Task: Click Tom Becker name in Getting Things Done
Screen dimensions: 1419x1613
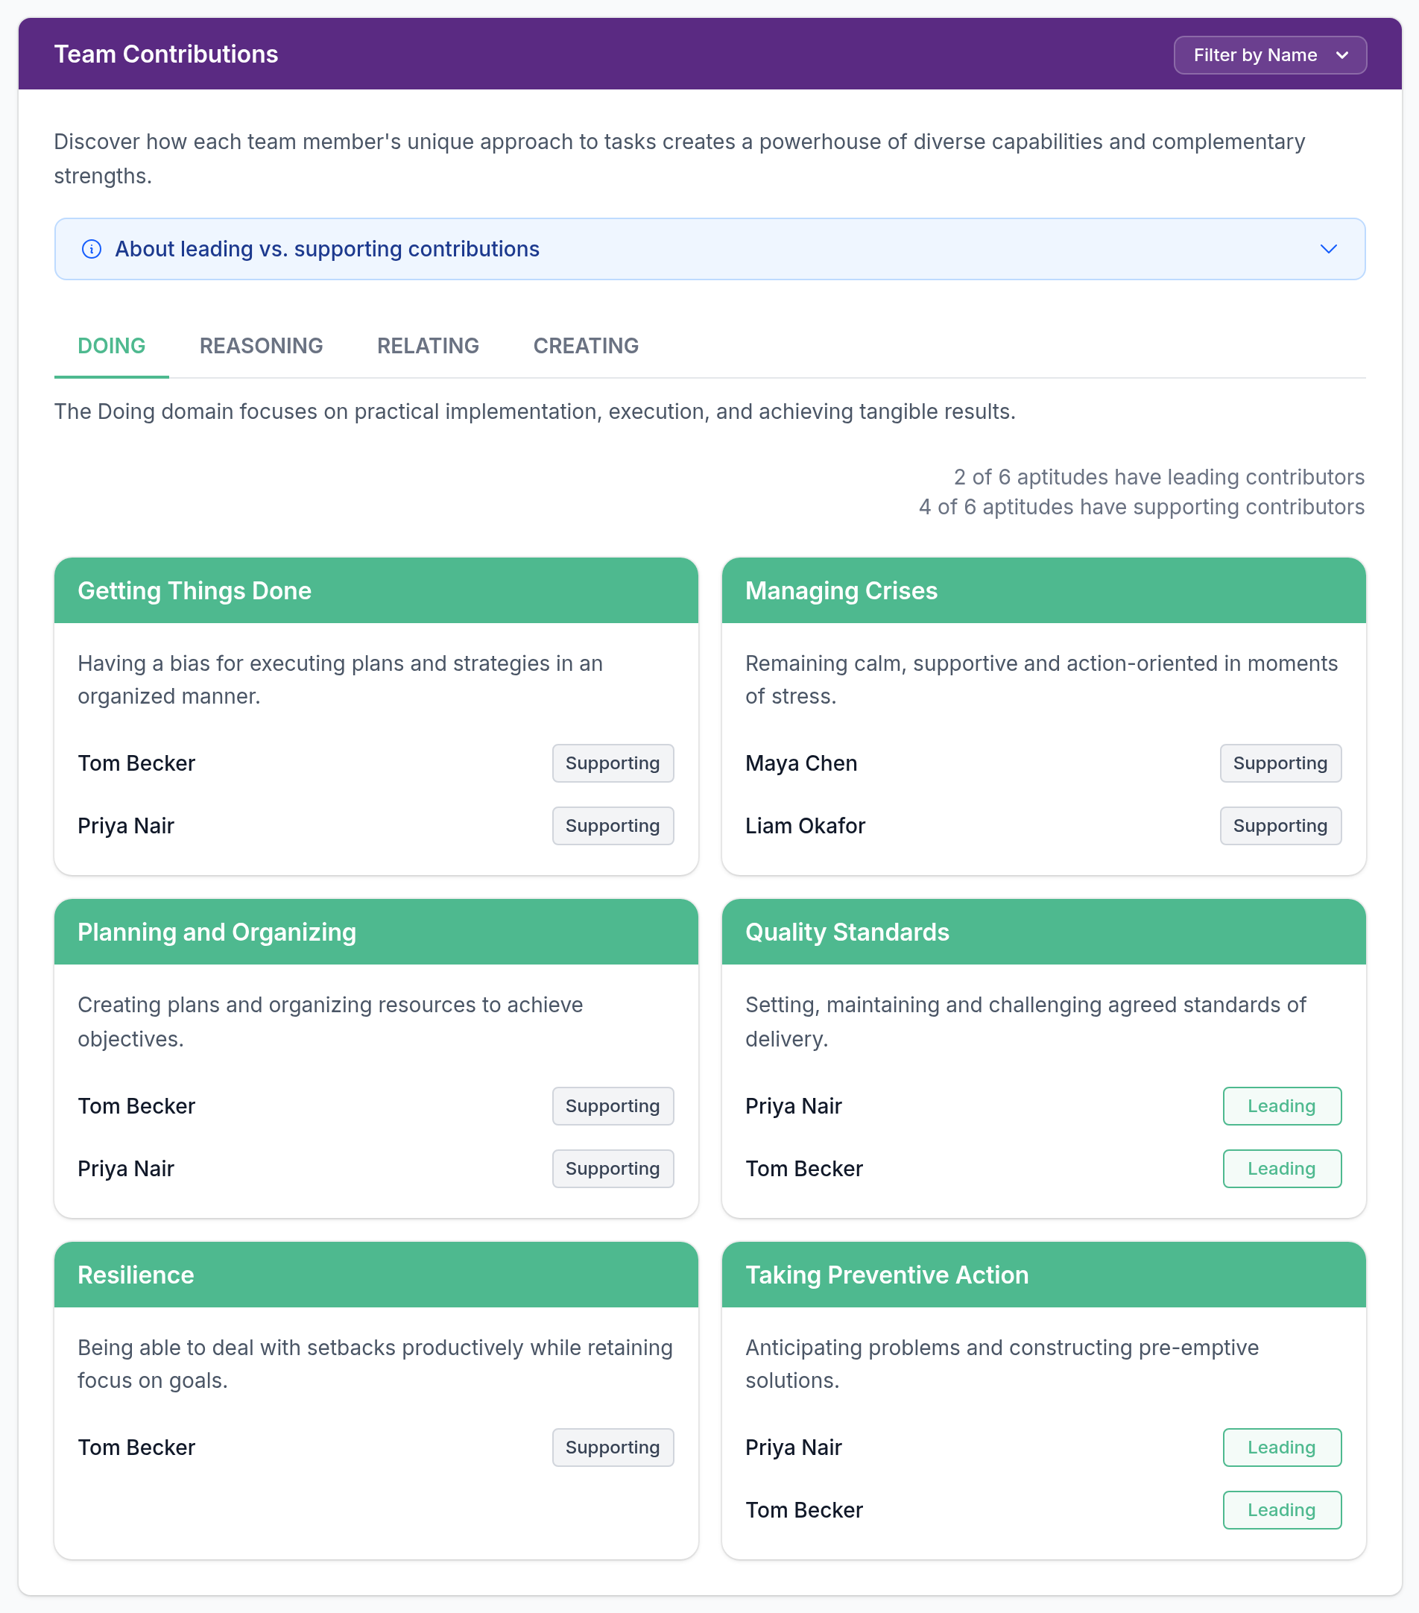Action: tap(136, 763)
